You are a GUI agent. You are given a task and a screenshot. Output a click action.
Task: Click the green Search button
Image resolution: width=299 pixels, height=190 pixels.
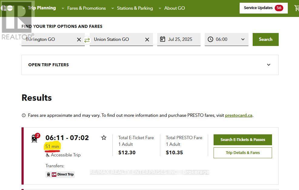click(265, 39)
